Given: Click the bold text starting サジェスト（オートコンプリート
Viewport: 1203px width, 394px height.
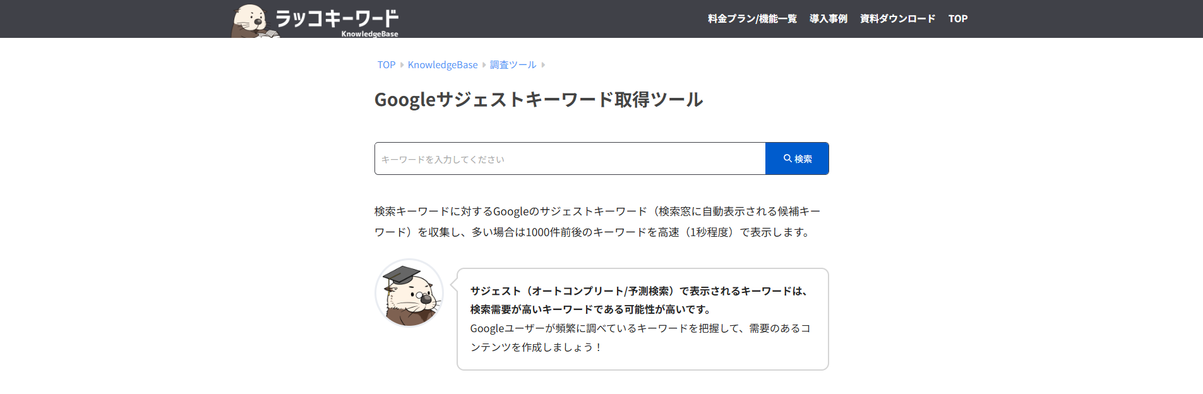Looking at the screenshot, I should click(639, 300).
